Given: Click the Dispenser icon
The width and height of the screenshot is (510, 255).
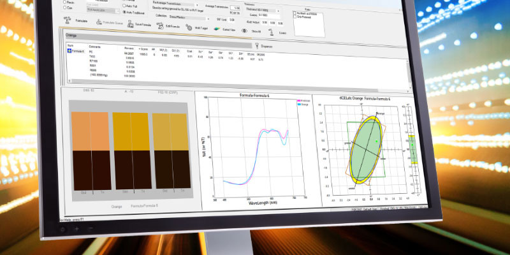Looking at the screenshot, I should pyautogui.click(x=257, y=46).
